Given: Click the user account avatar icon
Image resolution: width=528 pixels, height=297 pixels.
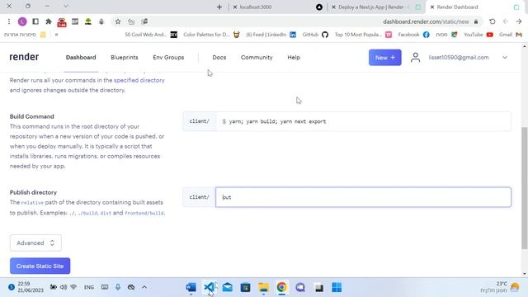Looking at the screenshot, I should 416,58.
